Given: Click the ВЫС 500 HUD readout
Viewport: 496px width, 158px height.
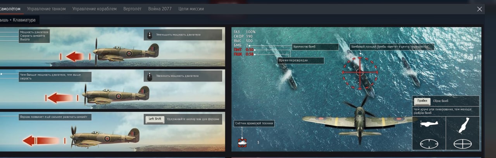Looking at the screenshot, I should [243, 41].
